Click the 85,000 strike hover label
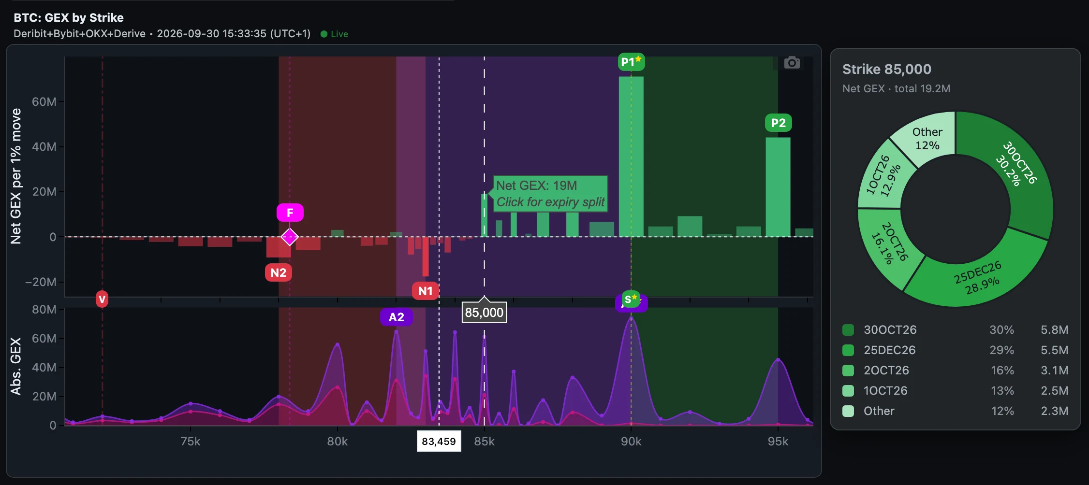Viewport: 1089px width, 485px height. [484, 313]
